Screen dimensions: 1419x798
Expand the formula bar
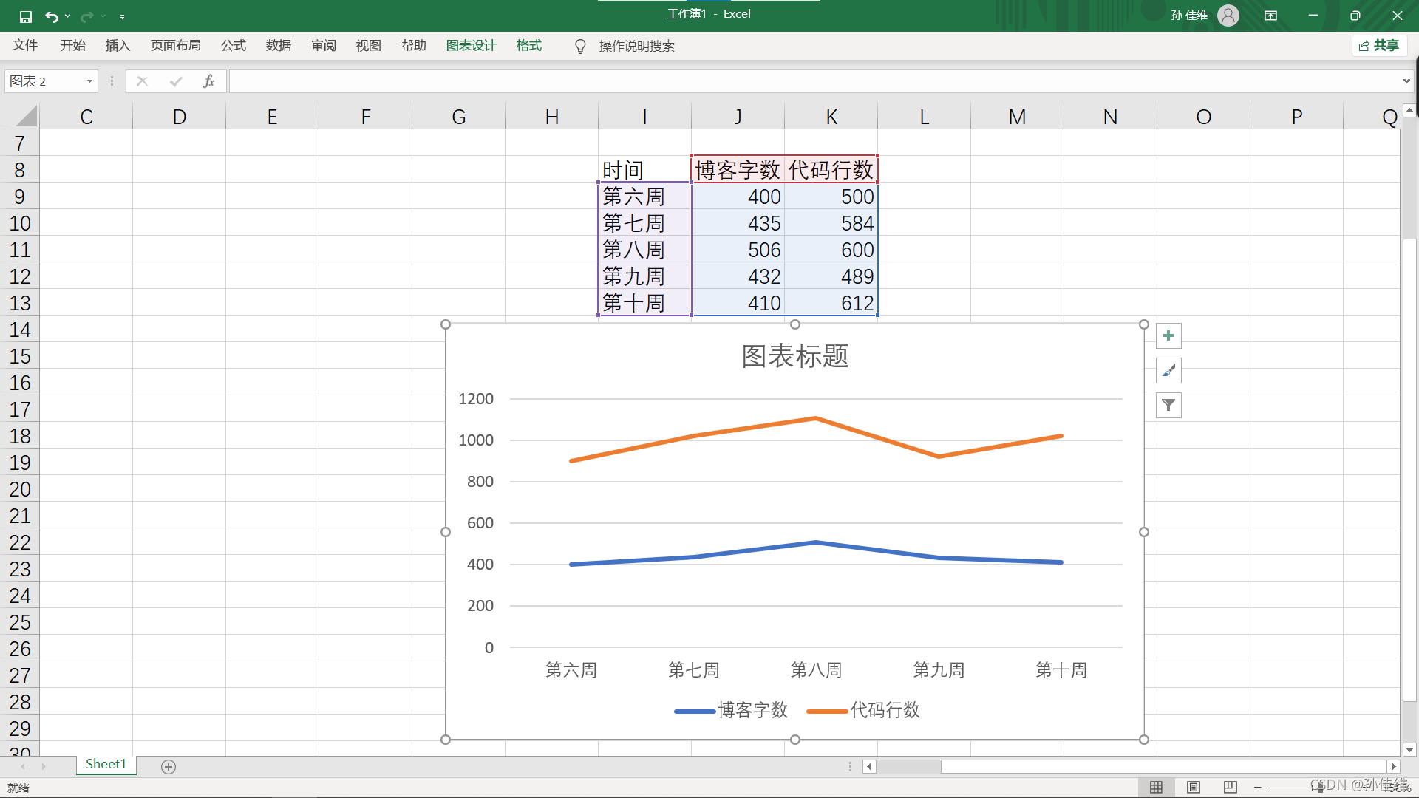coord(1406,81)
